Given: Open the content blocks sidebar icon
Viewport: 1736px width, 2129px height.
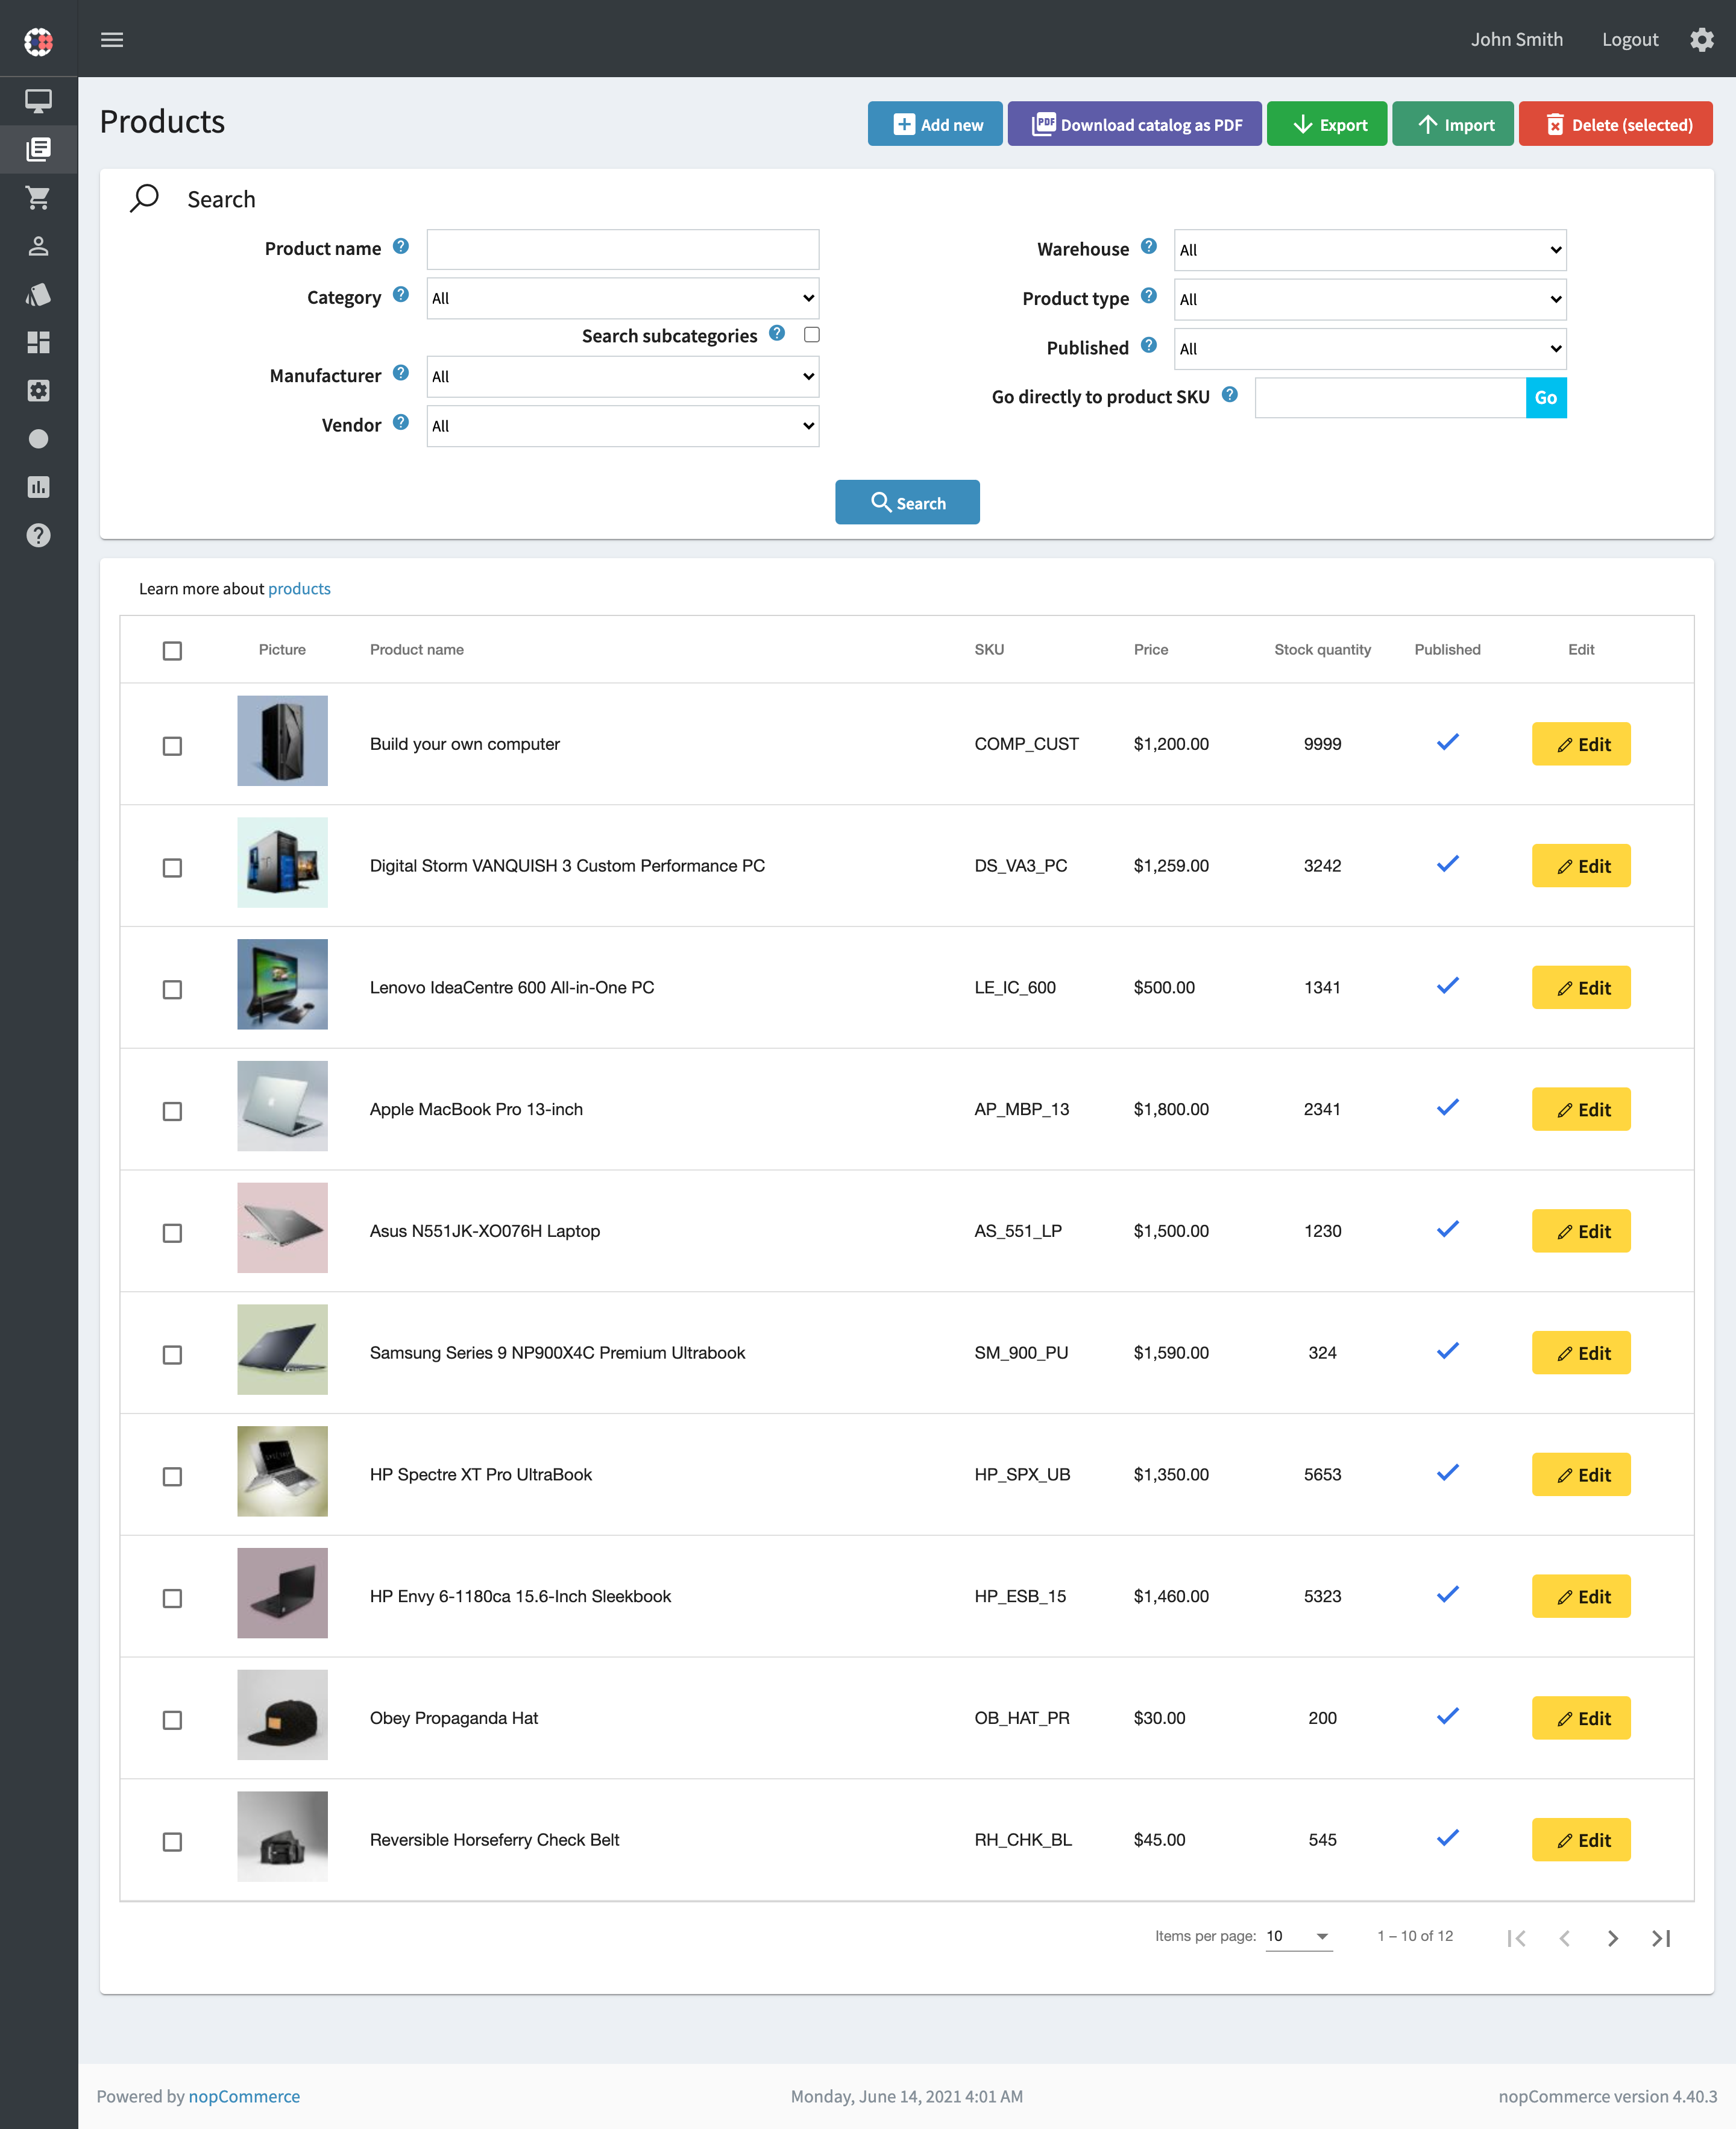Looking at the screenshot, I should (38, 342).
